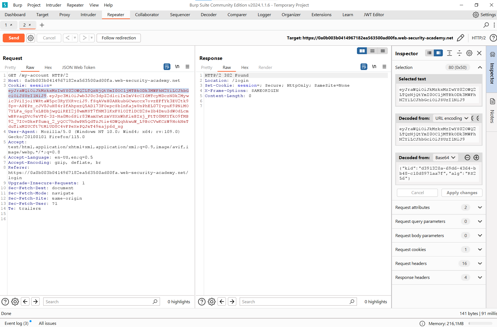
Task: Switch to the Proxy tab
Action: point(65,15)
